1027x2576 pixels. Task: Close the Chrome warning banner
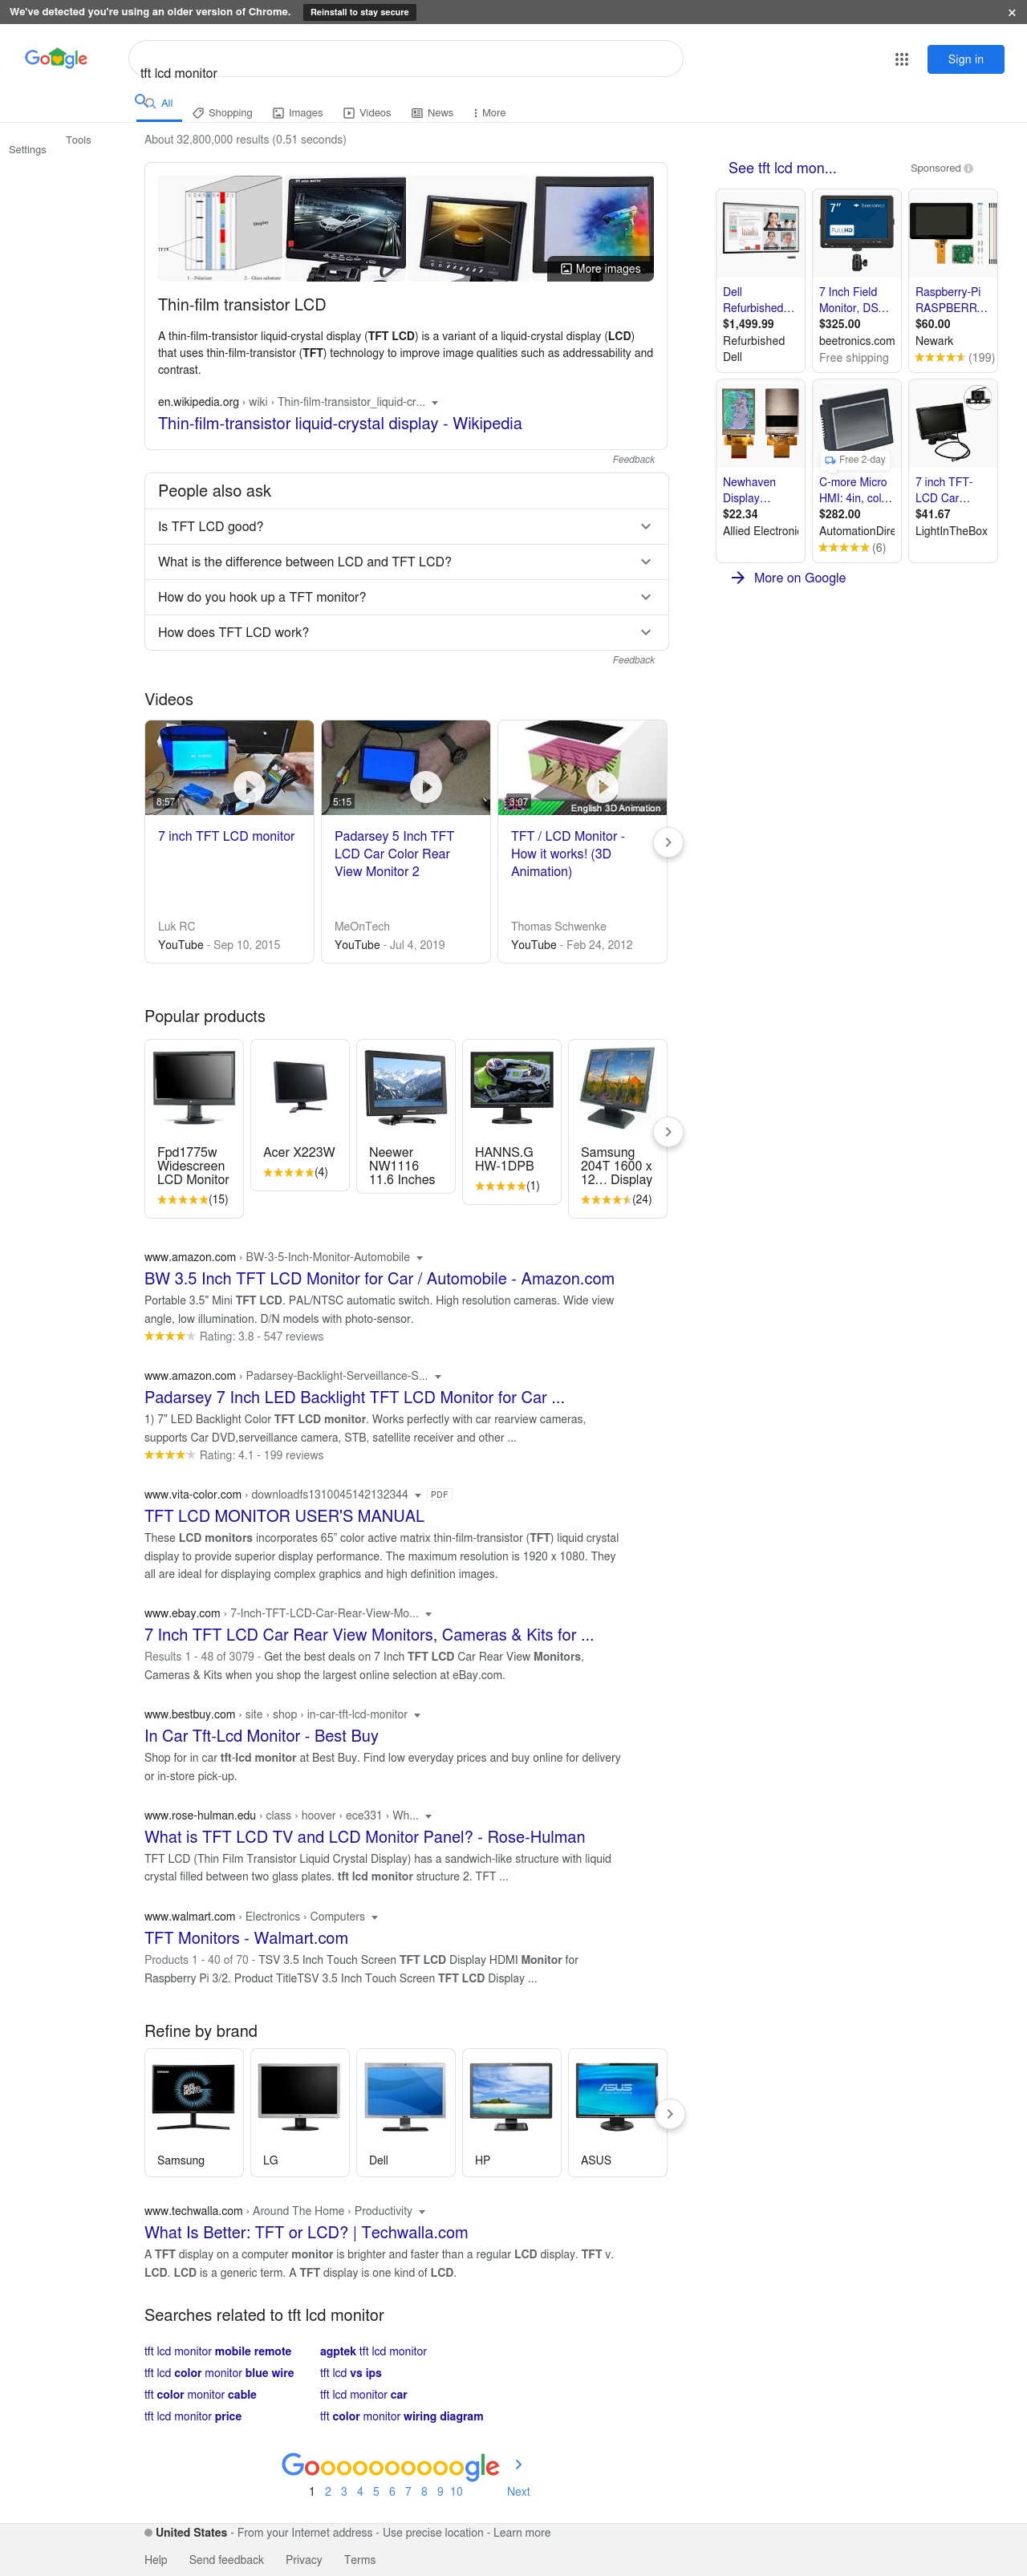1012,12
